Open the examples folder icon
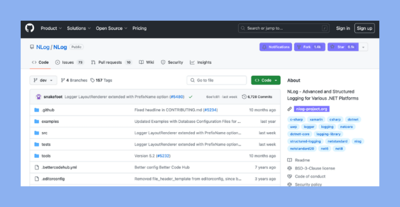 coord(37,122)
